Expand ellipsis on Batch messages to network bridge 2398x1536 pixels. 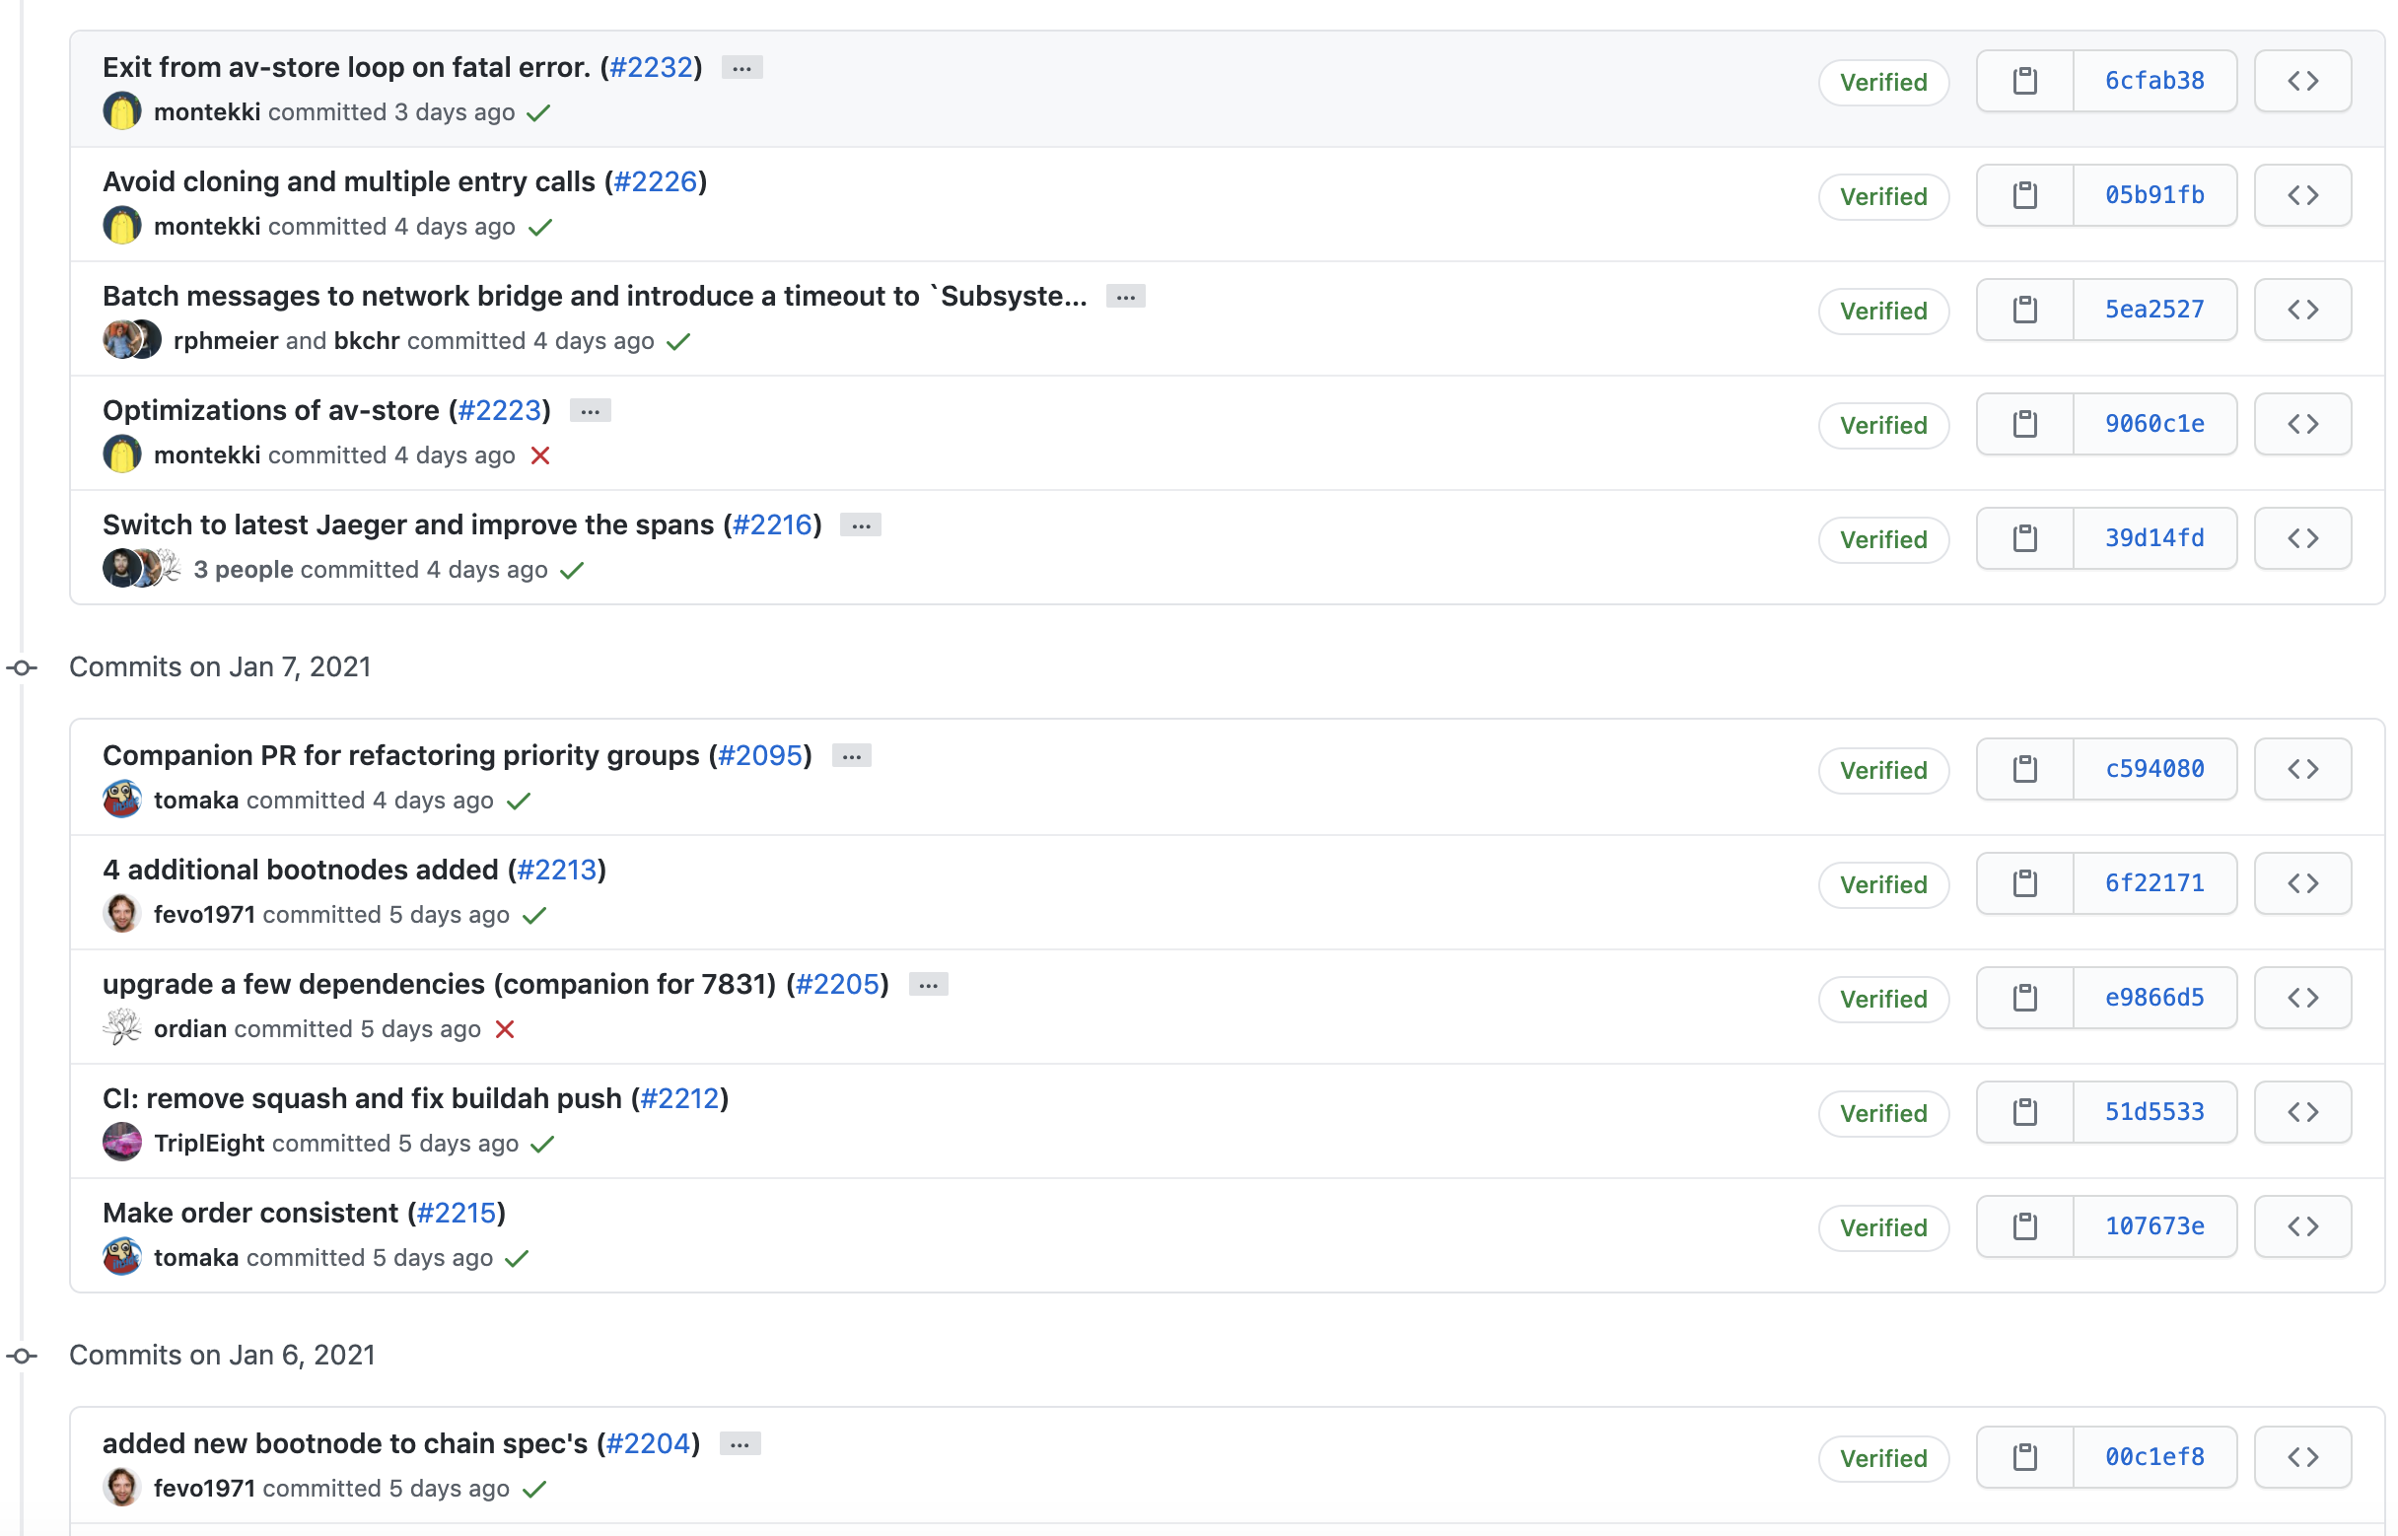(1125, 297)
